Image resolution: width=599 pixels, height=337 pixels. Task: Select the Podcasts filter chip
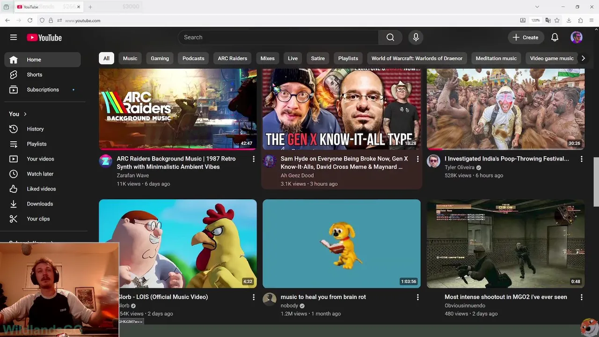(193, 59)
